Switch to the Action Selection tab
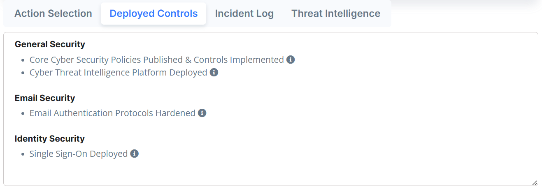This screenshot has width=542, height=188. coord(53,14)
